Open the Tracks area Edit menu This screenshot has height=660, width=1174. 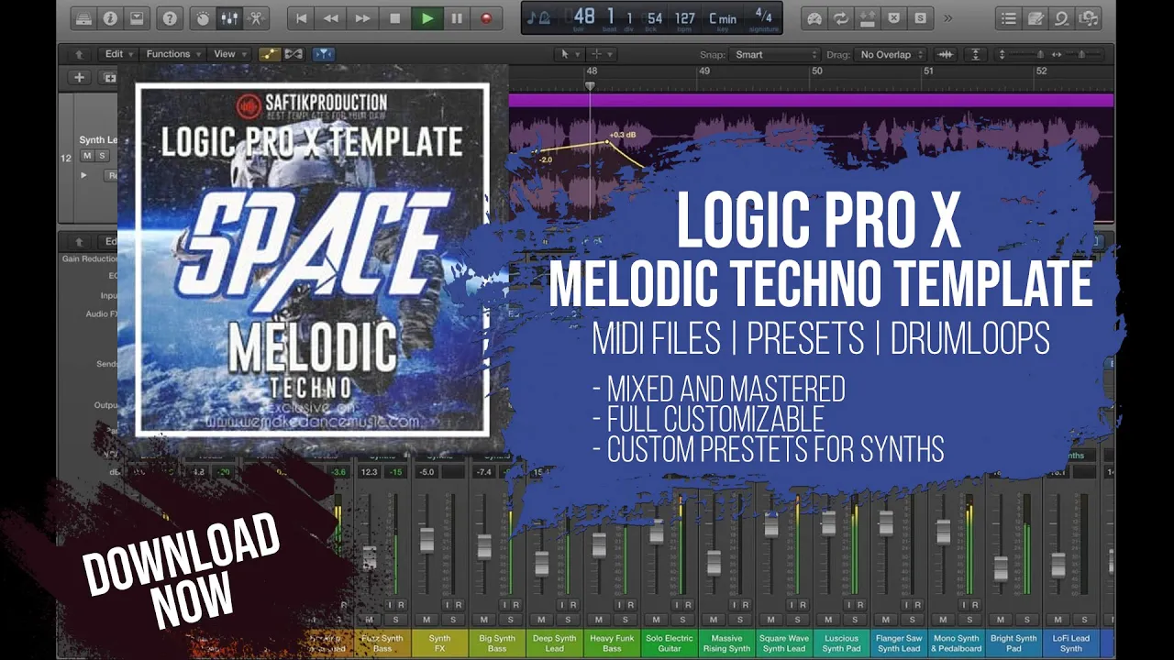(x=118, y=54)
